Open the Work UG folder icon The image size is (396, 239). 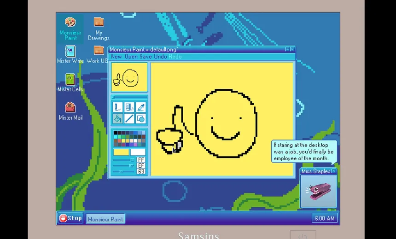(x=97, y=55)
